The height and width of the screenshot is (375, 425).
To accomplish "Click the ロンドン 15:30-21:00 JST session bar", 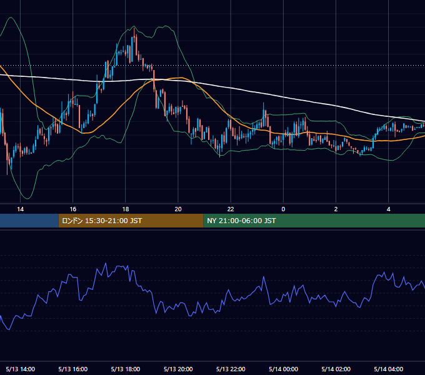I will point(131,221).
